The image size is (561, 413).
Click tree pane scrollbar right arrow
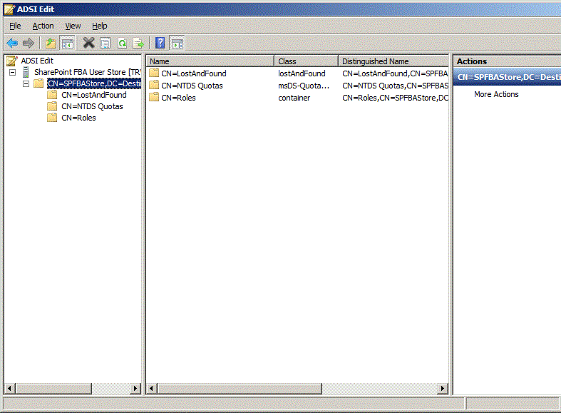135,388
